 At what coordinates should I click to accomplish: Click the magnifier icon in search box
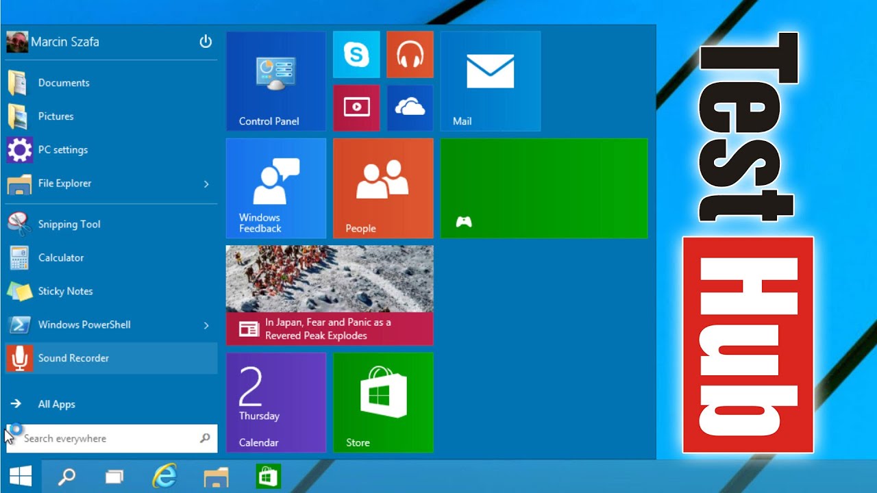[x=205, y=438]
